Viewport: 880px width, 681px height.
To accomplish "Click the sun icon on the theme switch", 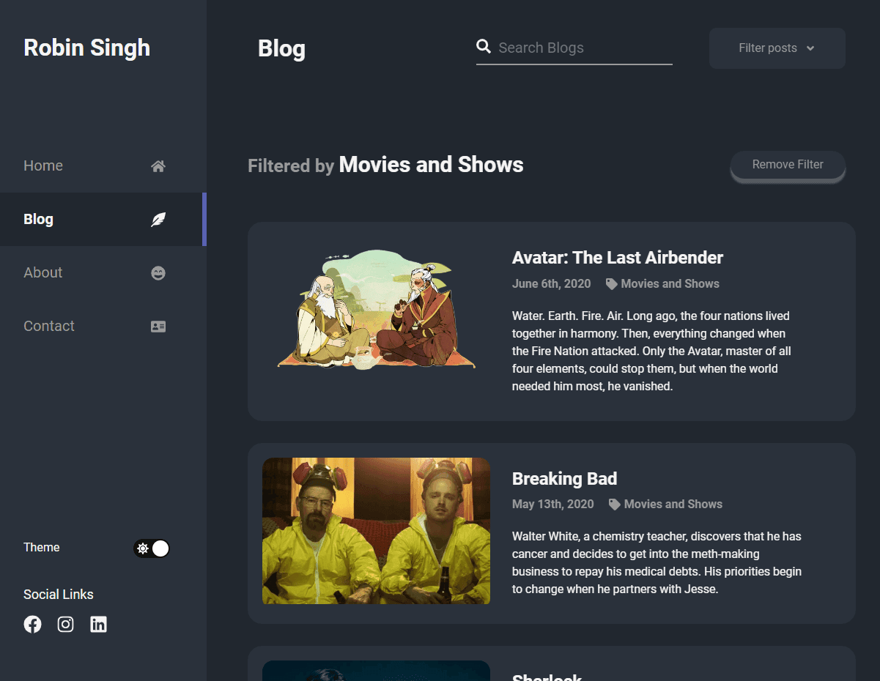I will (144, 548).
